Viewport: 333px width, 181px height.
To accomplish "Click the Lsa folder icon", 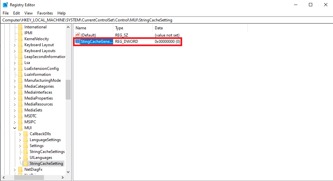I will [x=20, y=63].
